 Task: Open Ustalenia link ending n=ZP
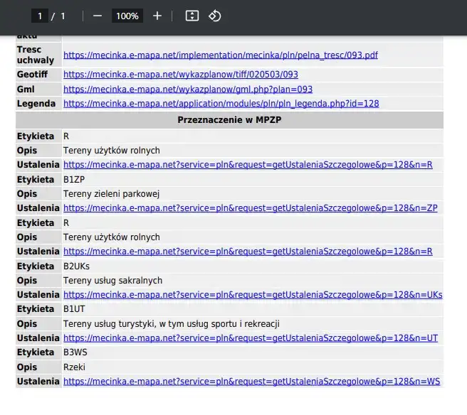point(250,208)
